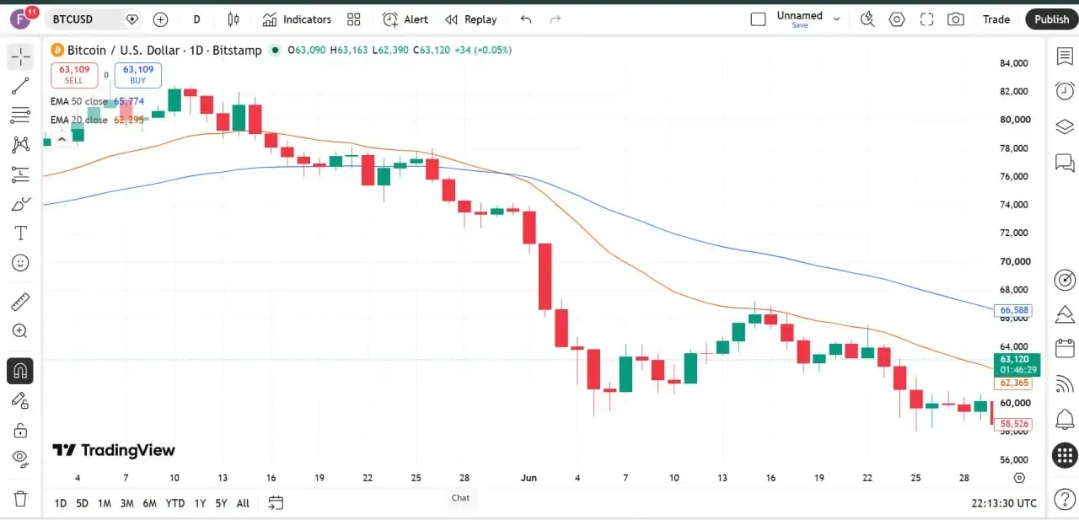Open the D timeframe interval selector
Screen dimensions: 1079x520
point(196,19)
